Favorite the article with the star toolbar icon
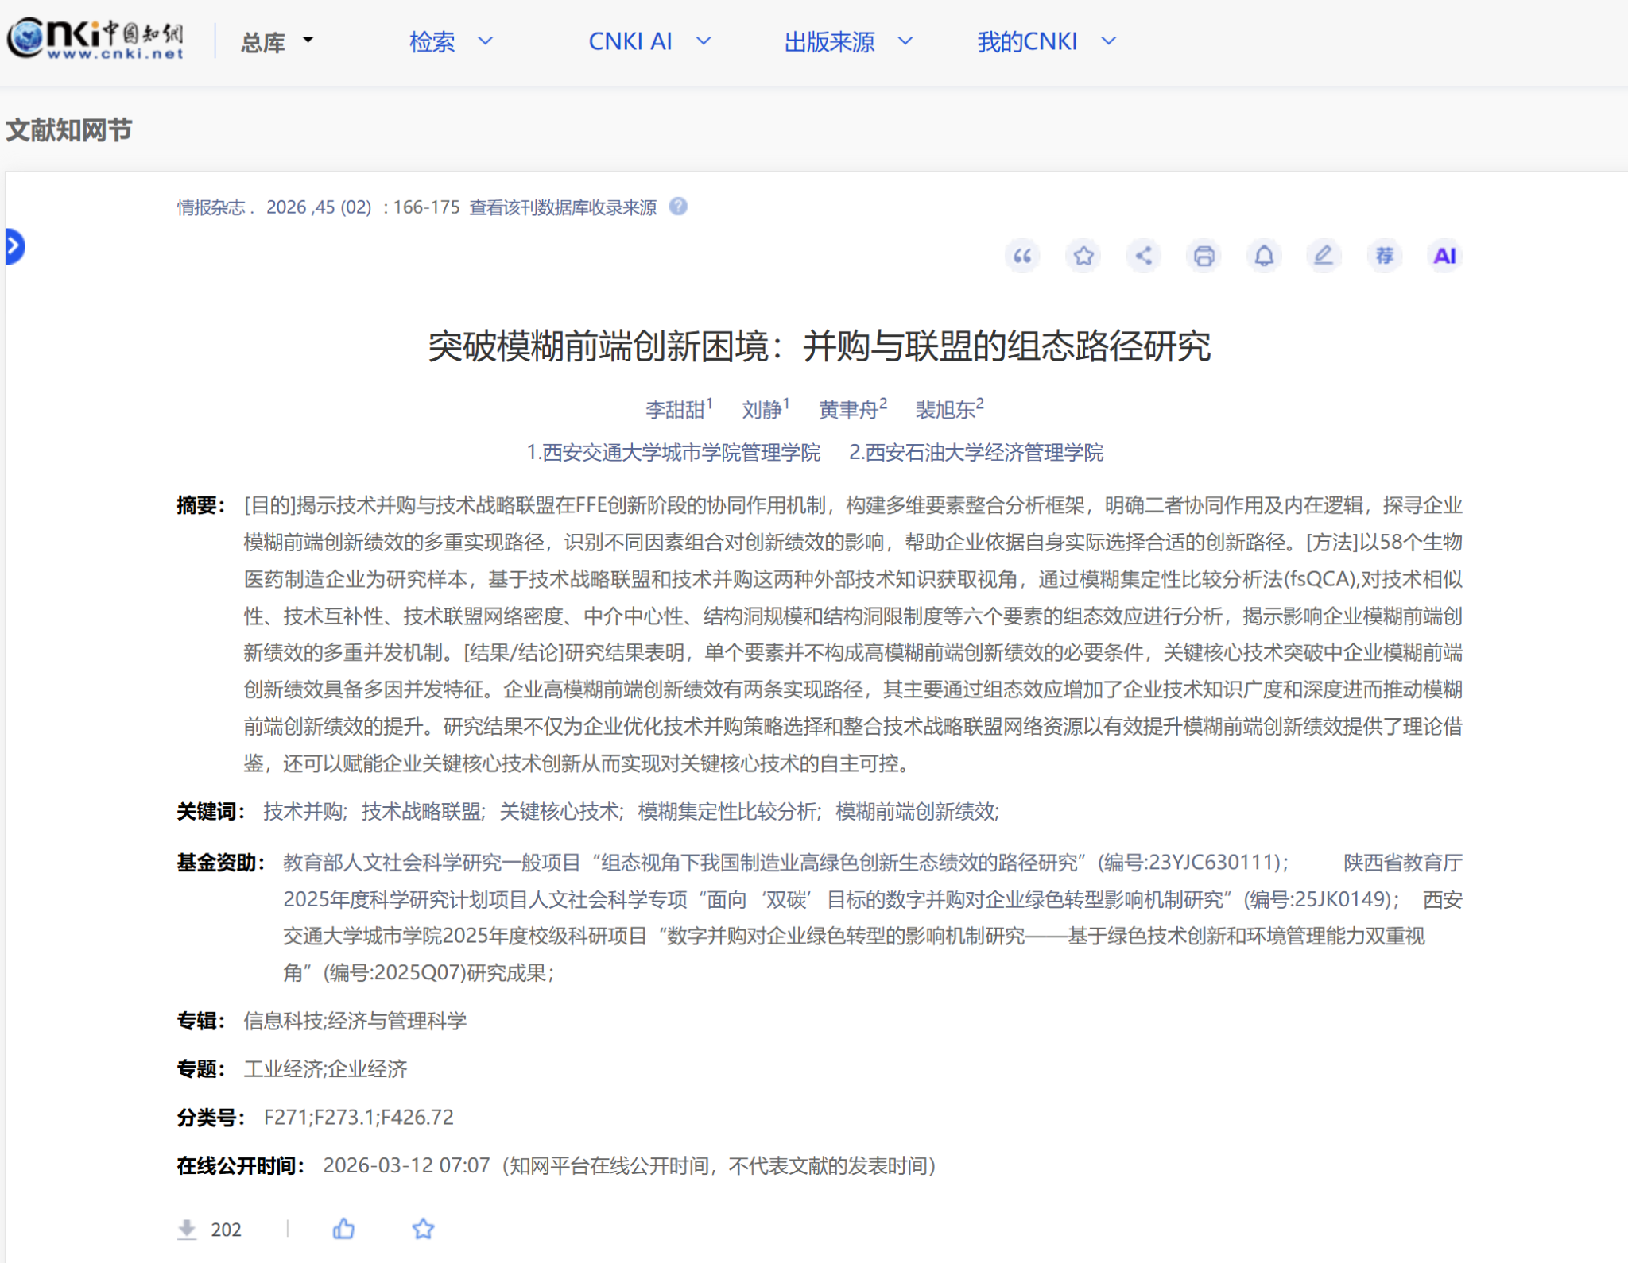The width and height of the screenshot is (1628, 1263). (x=1083, y=256)
